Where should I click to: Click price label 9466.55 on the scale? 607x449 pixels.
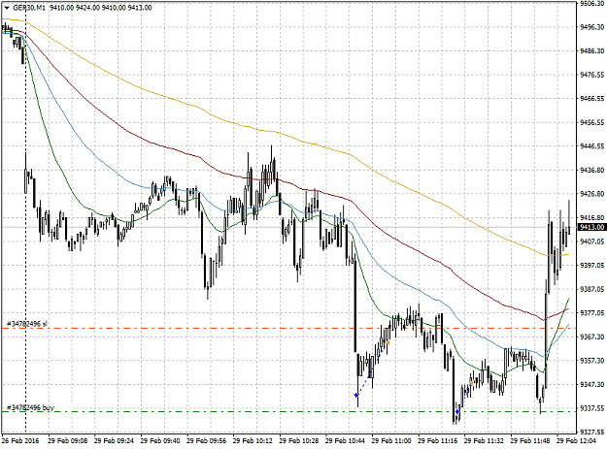(x=591, y=99)
